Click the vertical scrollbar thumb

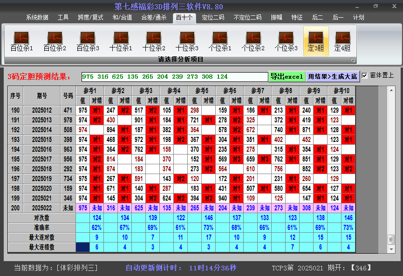click(391, 240)
